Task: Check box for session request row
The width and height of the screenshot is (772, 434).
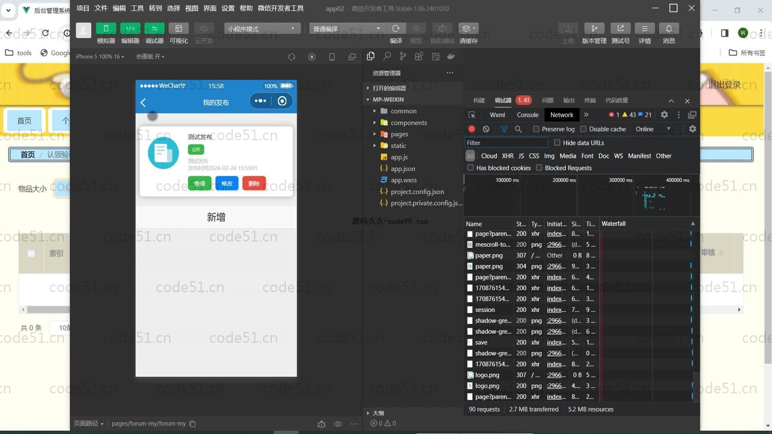Action: 470,310
